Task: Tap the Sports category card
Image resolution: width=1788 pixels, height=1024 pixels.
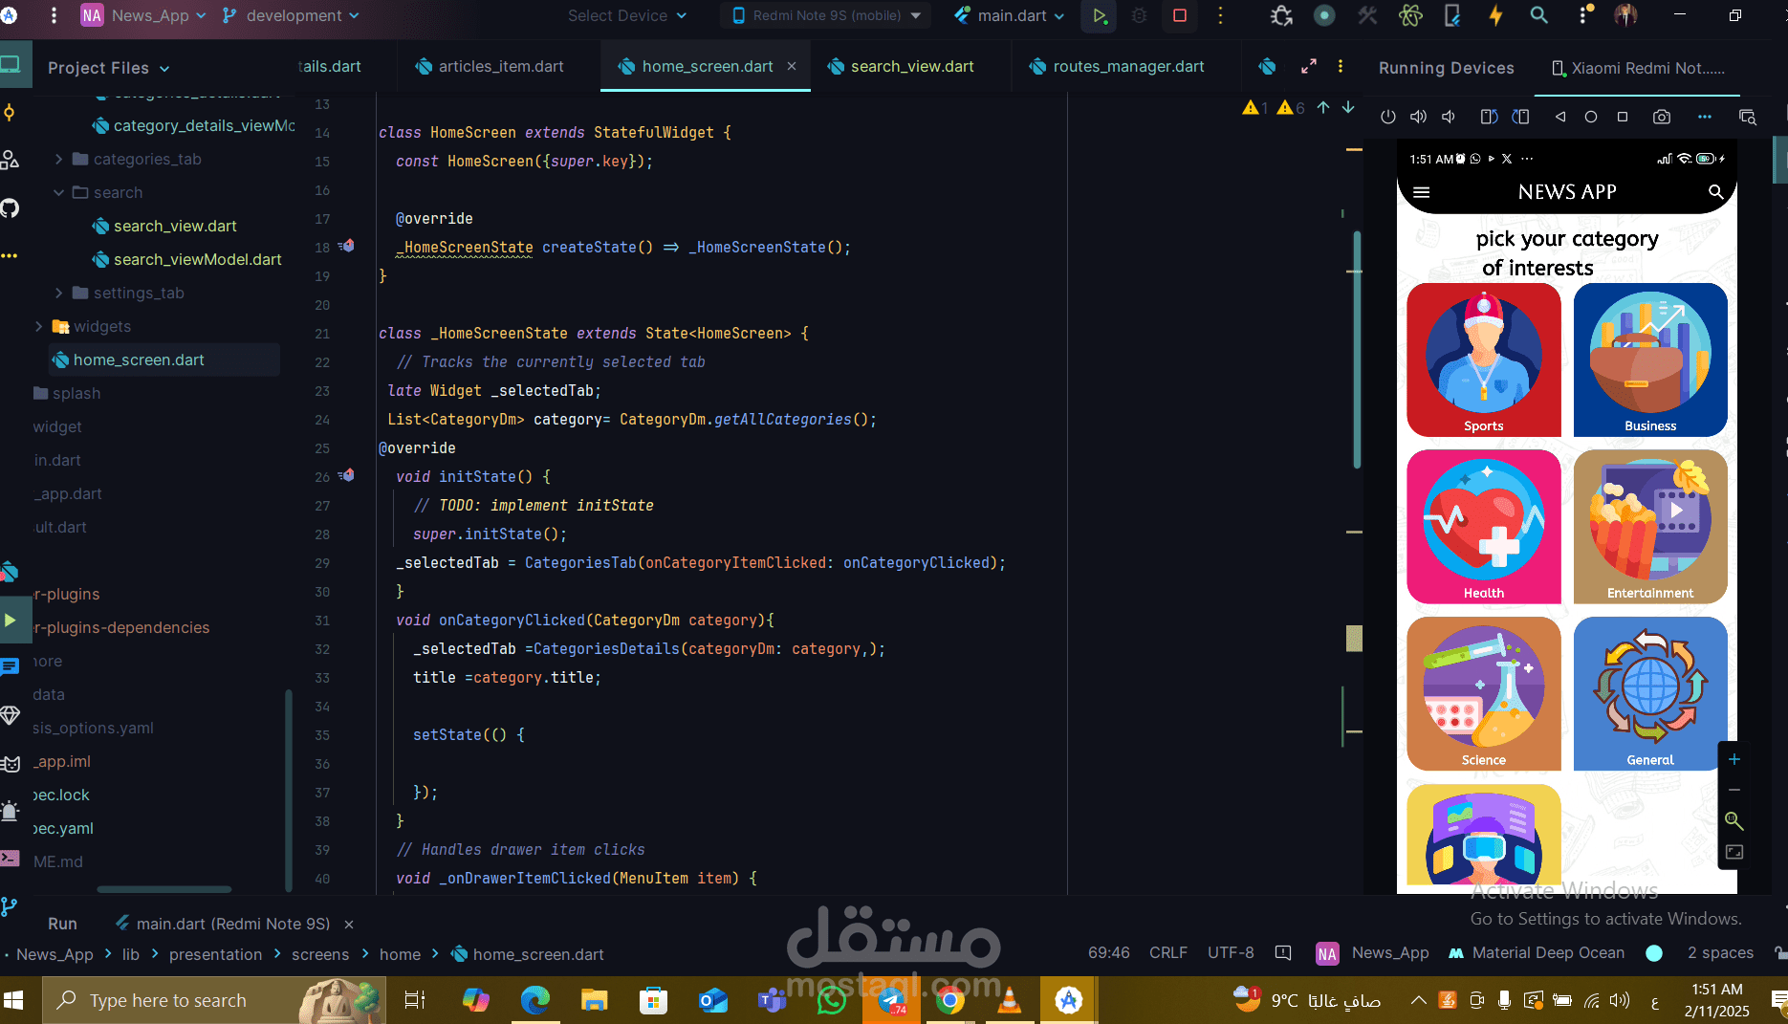Action: pyautogui.click(x=1484, y=359)
